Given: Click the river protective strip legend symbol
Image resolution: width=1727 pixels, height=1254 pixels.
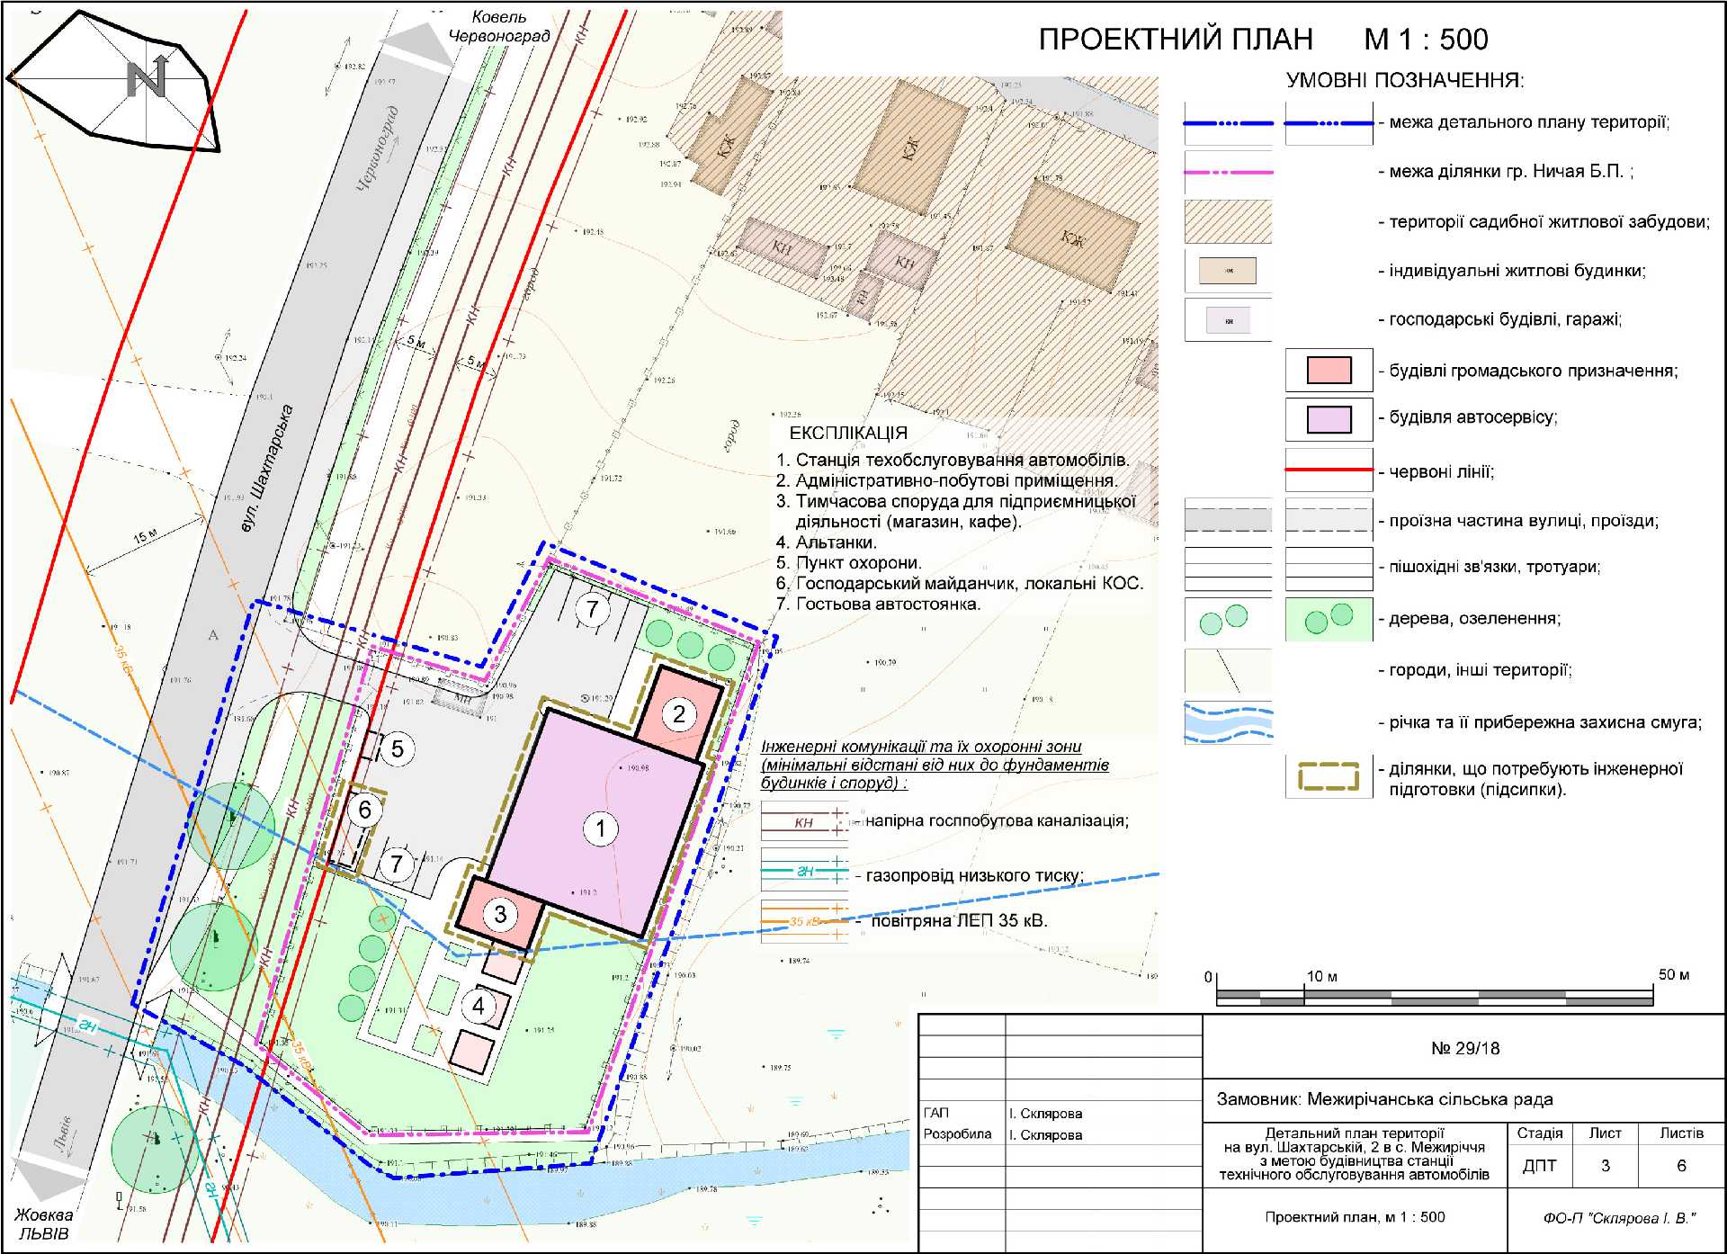Looking at the screenshot, I should click(x=1229, y=722).
